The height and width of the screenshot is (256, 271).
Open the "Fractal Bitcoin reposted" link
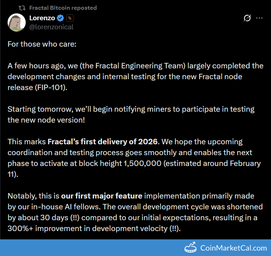pos(63,8)
